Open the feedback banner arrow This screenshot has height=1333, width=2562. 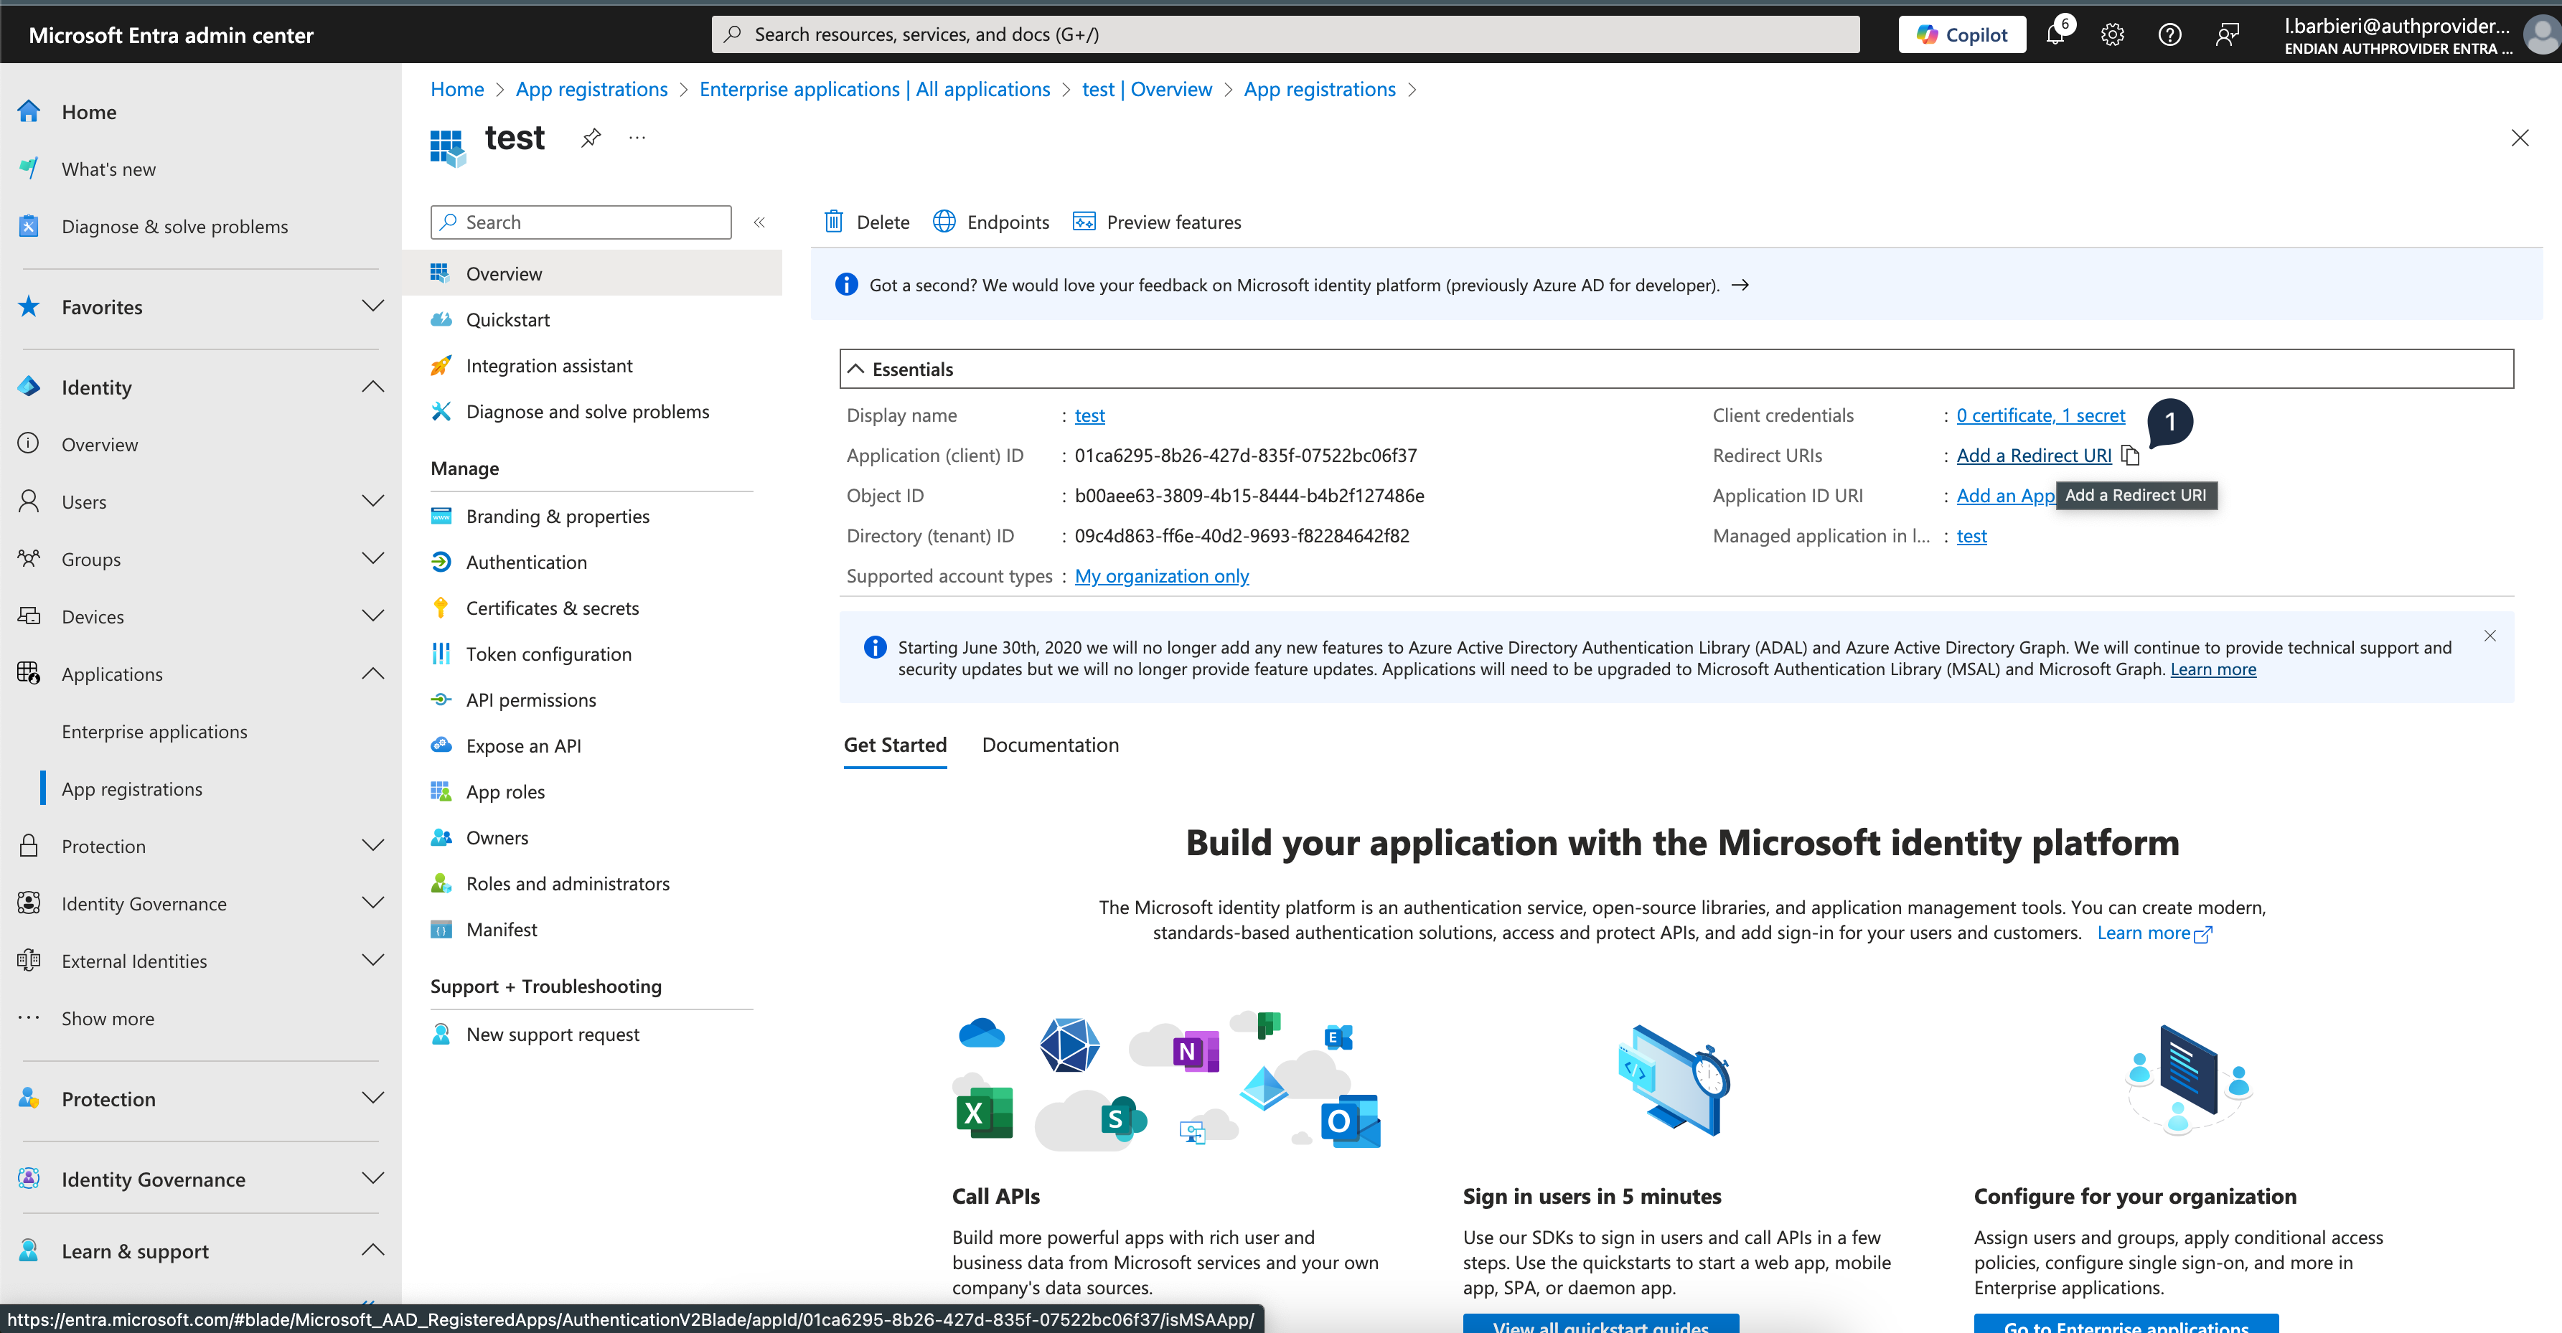pyautogui.click(x=1740, y=286)
